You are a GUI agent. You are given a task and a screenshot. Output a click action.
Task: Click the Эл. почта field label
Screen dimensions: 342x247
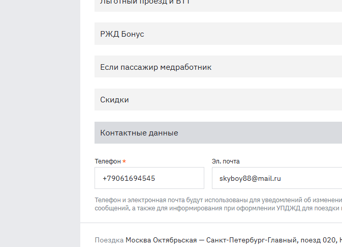pyautogui.click(x=226, y=161)
